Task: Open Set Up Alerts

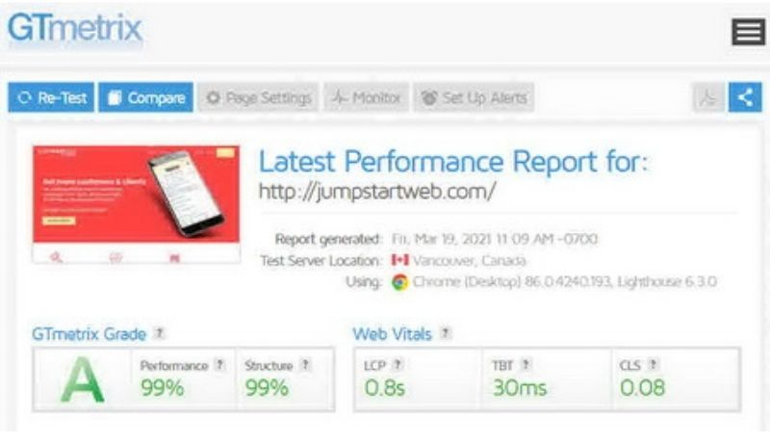Action: tap(474, 97)
